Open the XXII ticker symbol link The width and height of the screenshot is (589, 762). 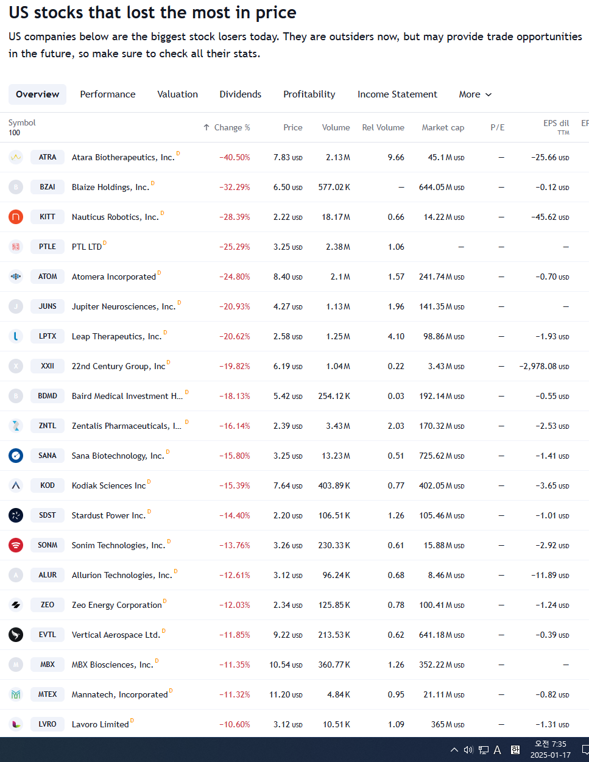click(48, 366)
